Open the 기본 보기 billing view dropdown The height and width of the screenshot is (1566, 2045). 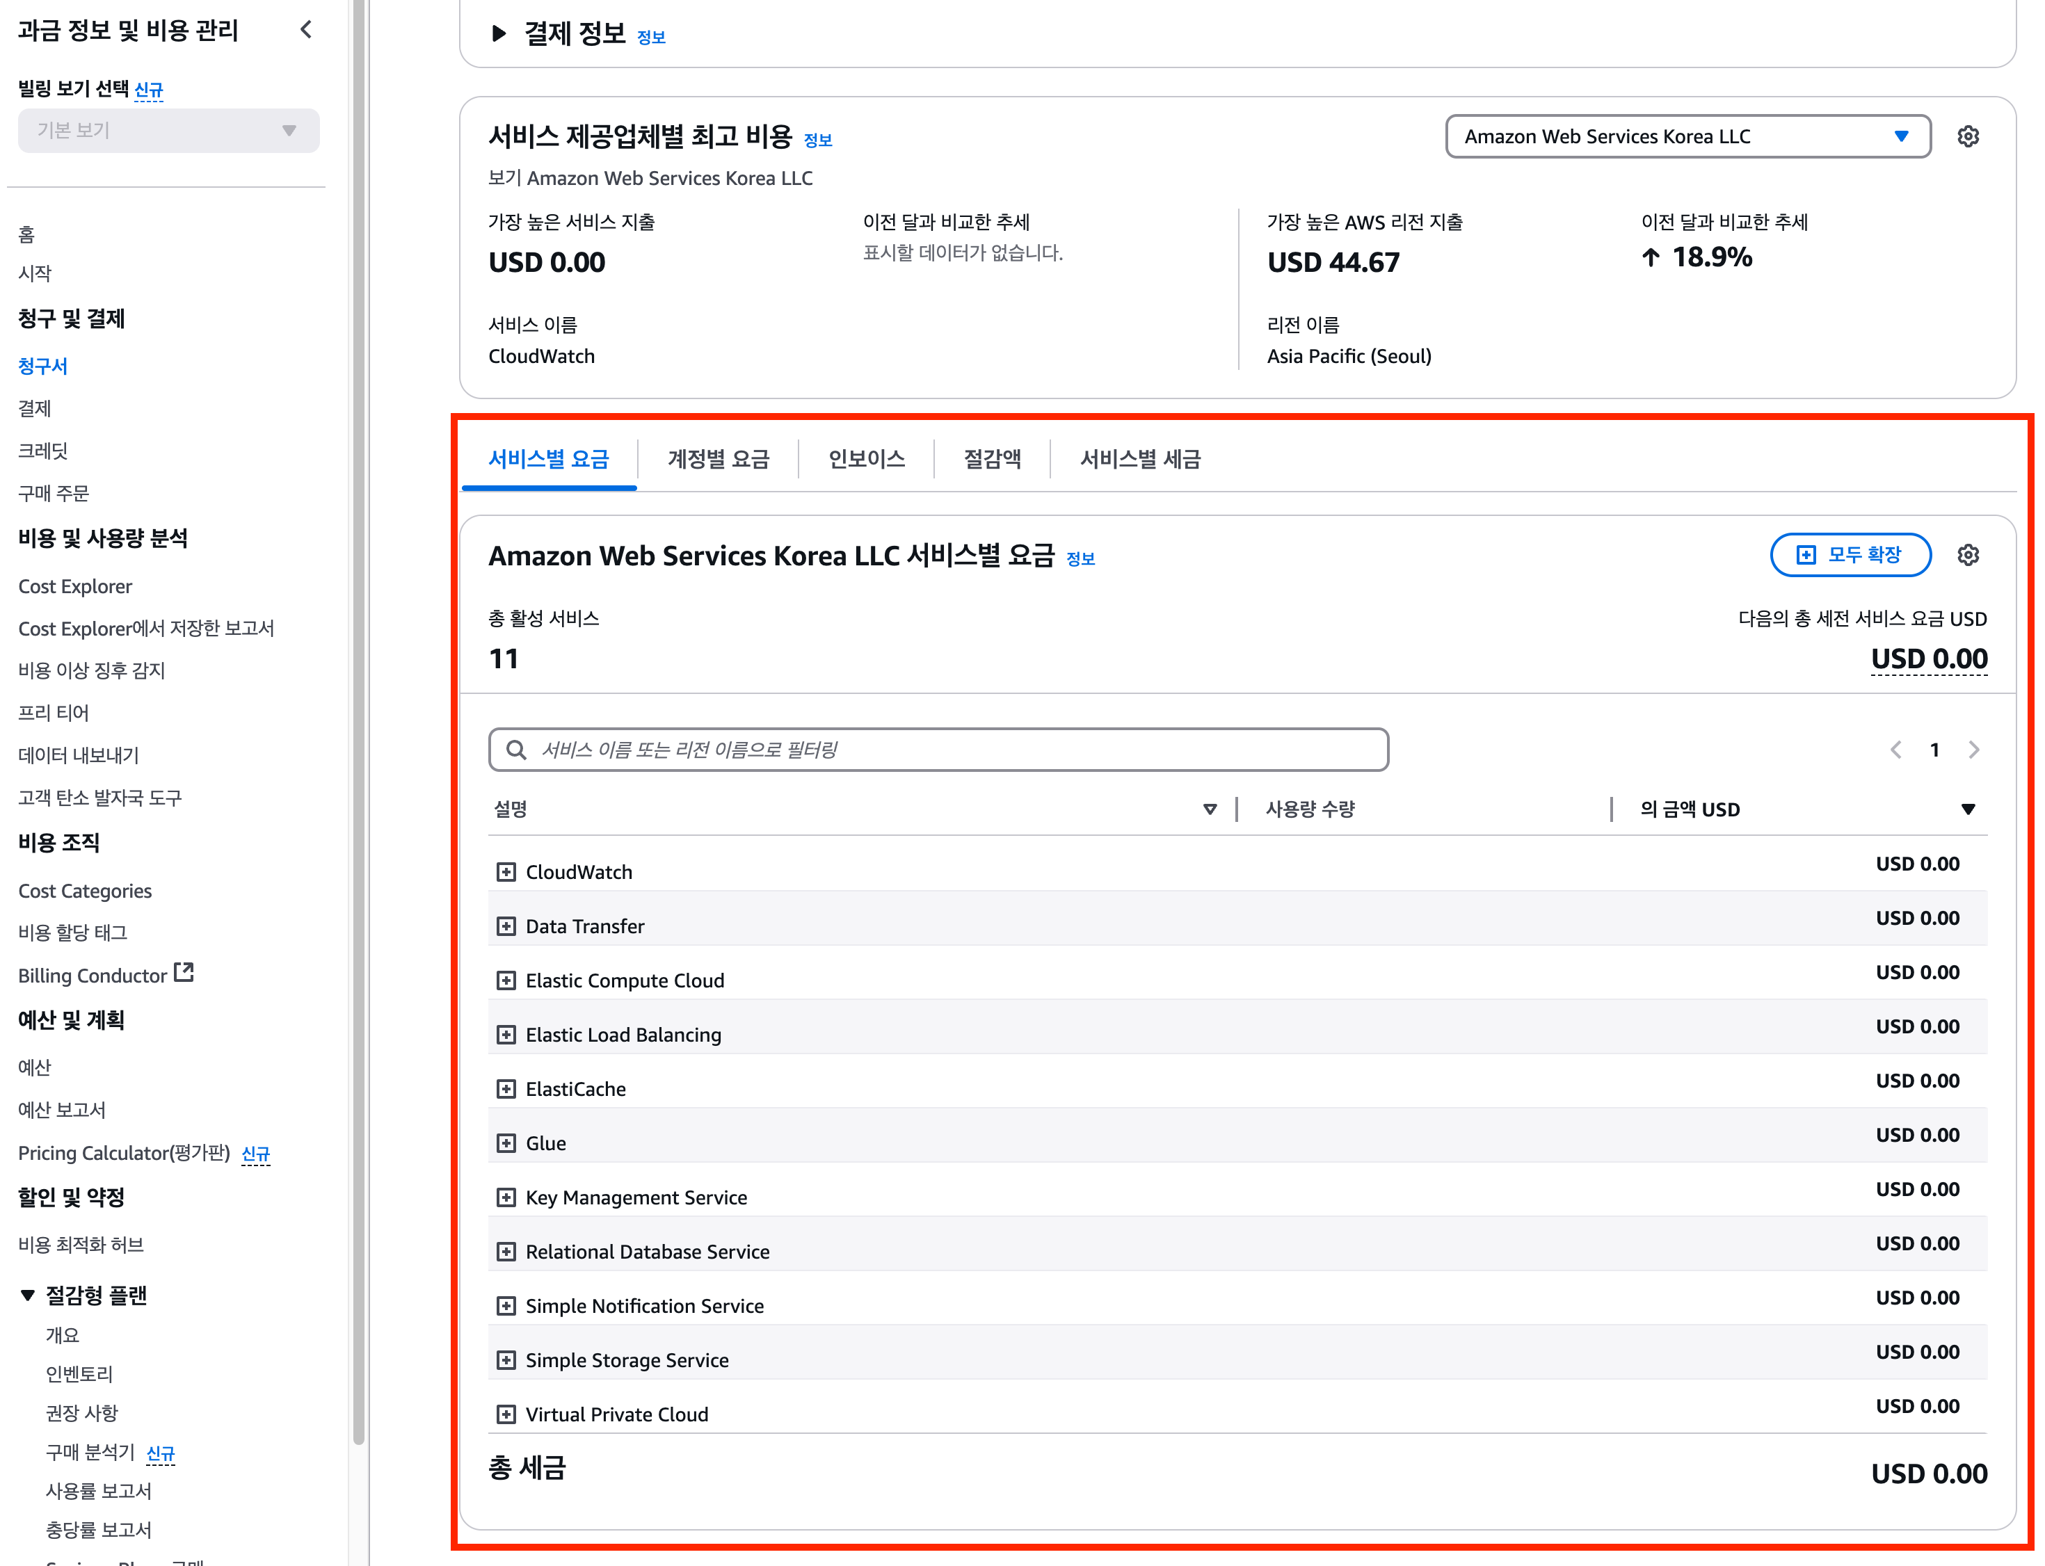click(168, 131)
